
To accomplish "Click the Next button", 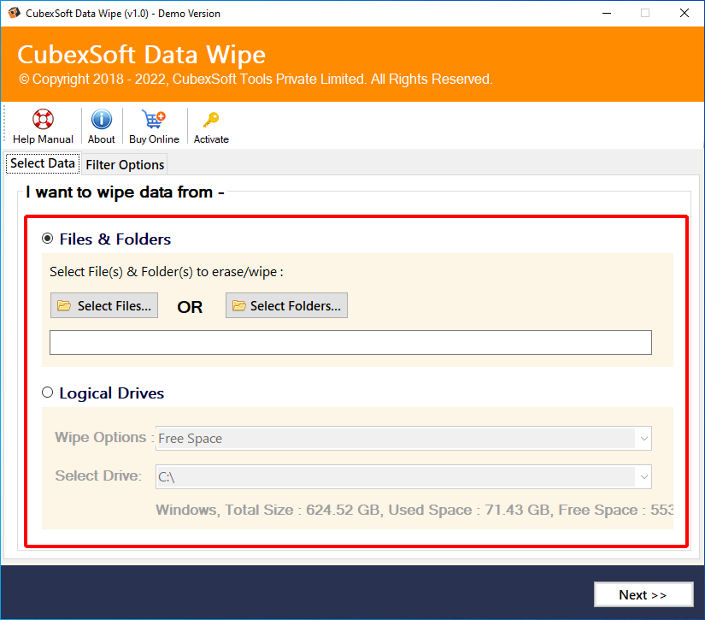I will [x=643, y=594].
